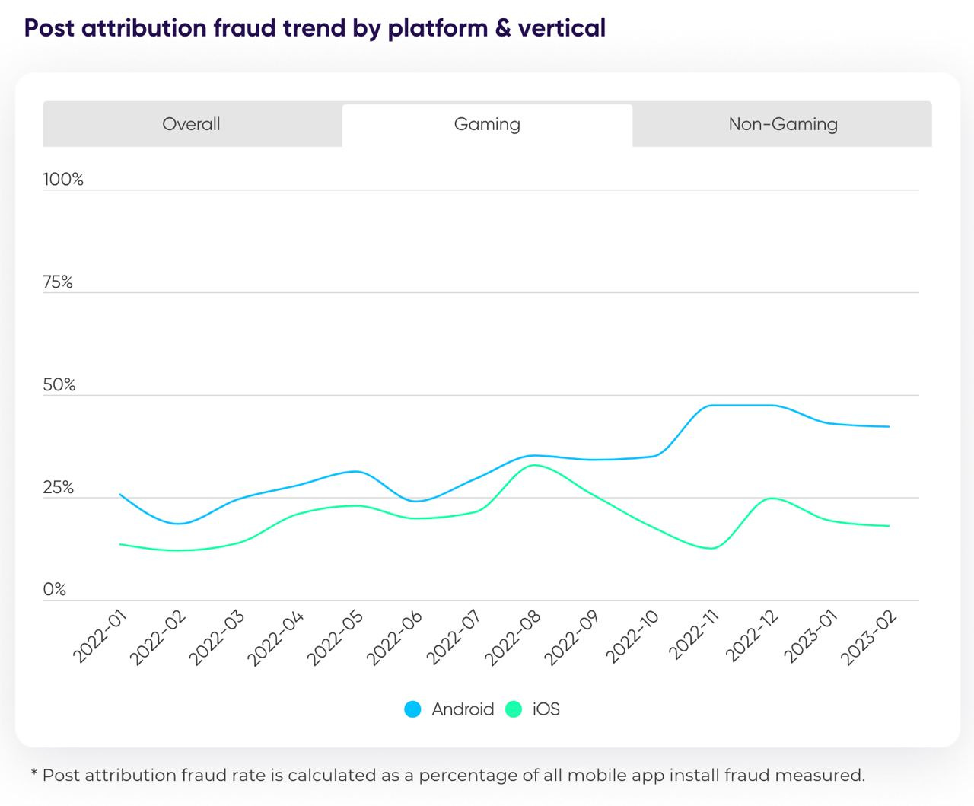The image size is (974, 806).
Task: Select the 2022-11 peak on the Android line
Action: (715, 406)
